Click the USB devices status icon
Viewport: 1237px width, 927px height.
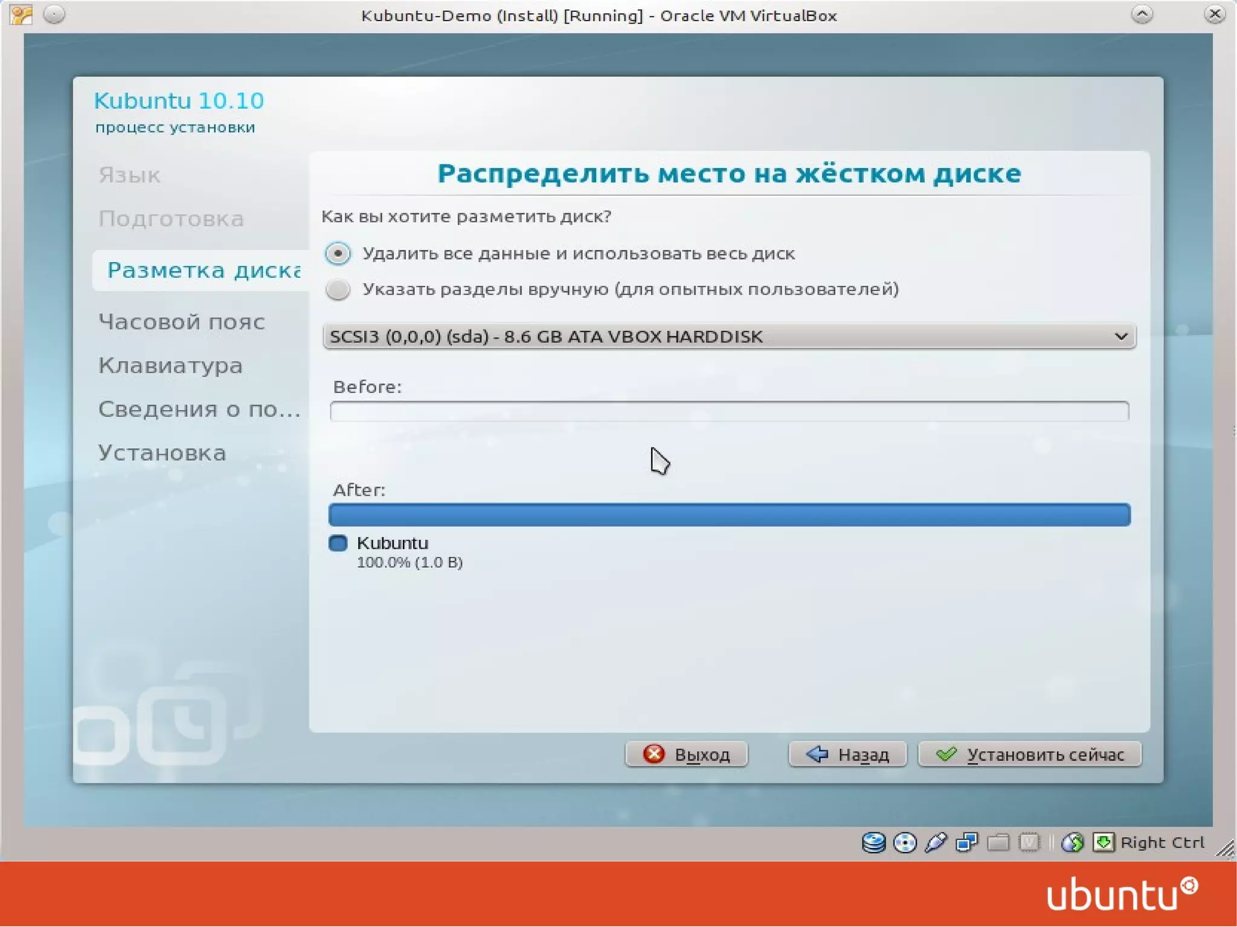pos(936,842)
